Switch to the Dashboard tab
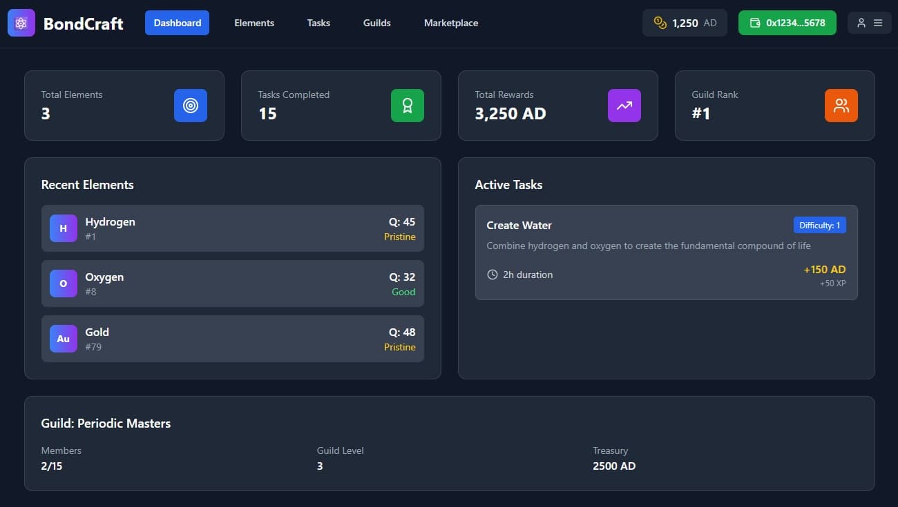 tap(177, 23)
